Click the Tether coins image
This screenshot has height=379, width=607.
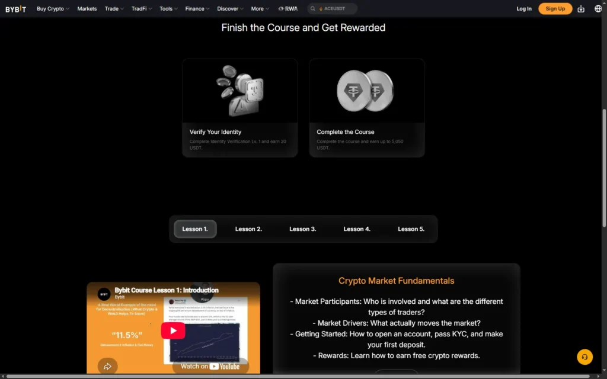(x=365, y=91)
